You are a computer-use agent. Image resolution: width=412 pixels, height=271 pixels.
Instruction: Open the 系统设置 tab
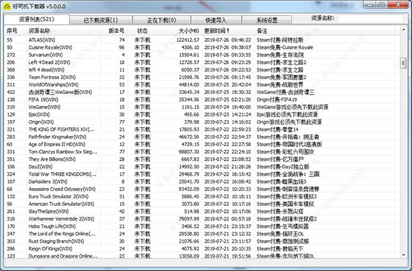click(266, 20)
